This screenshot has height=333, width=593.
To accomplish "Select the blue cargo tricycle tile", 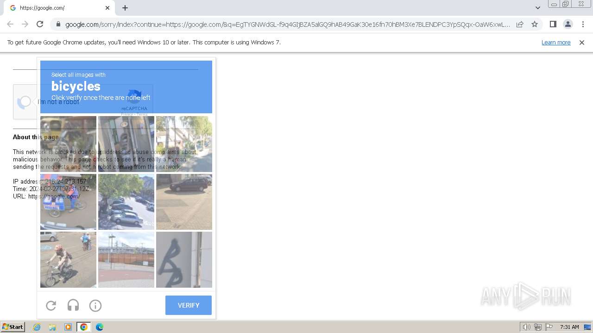I will [69, 202].
